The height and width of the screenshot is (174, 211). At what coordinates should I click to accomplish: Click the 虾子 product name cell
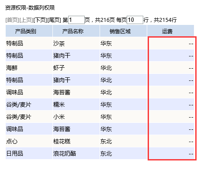[x=76, y=68]
